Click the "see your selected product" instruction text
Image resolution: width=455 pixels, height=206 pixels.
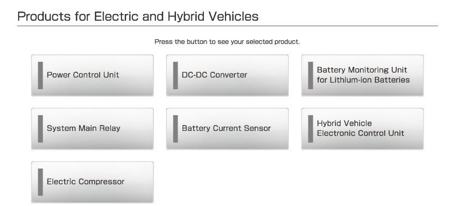pyautogui.click(x=258, y=42)
